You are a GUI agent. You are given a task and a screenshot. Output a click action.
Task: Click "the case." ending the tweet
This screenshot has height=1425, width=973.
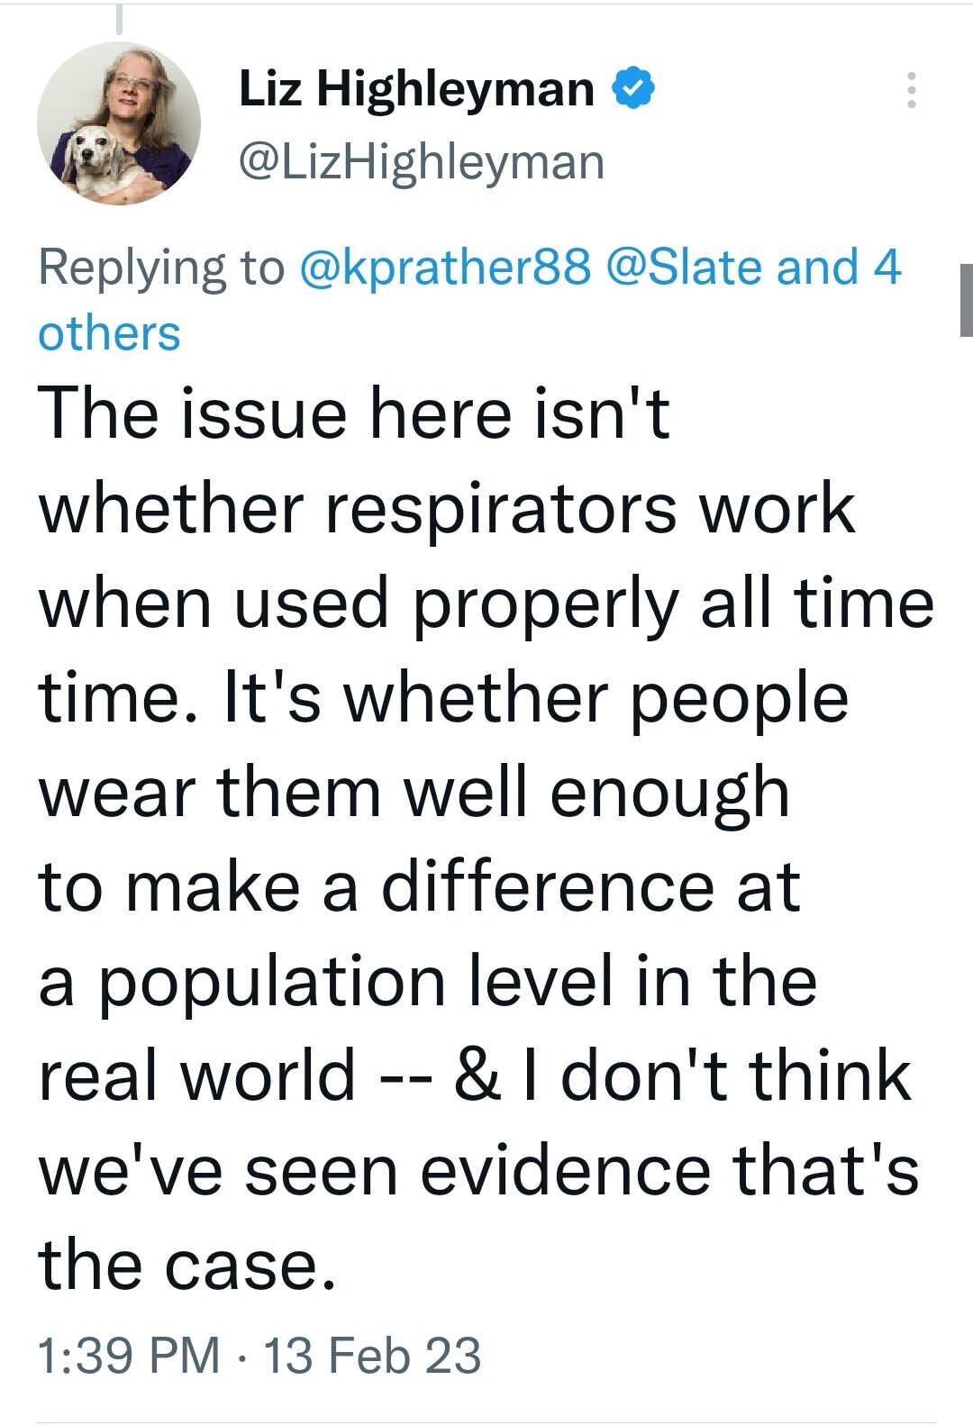[x=186, y=1266]
